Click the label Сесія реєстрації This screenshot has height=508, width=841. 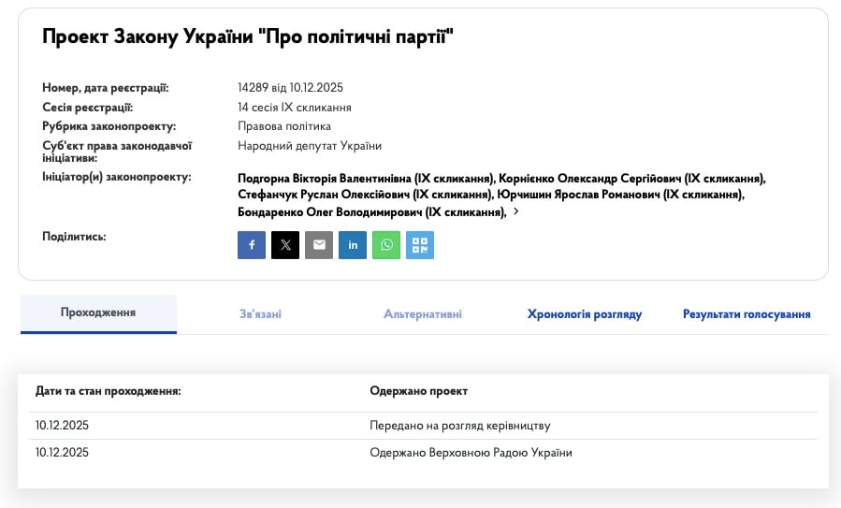87,108
